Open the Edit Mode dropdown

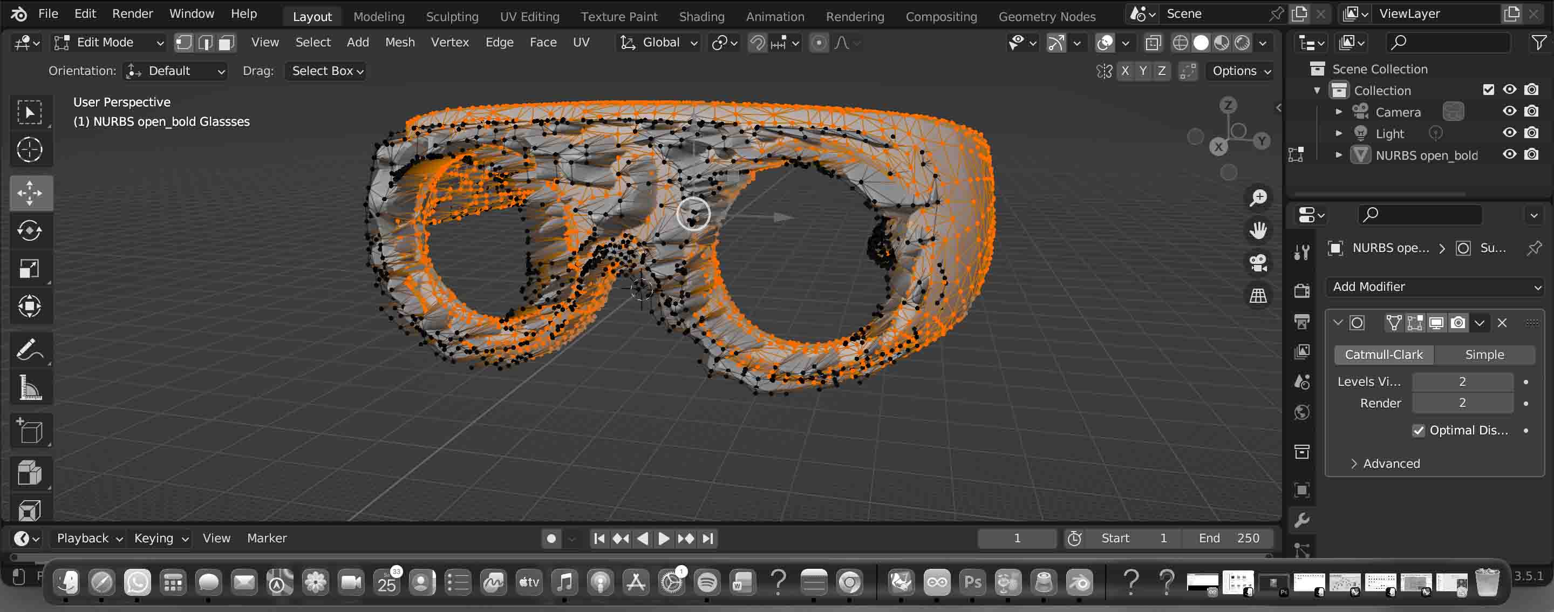(x=109, y=42)
